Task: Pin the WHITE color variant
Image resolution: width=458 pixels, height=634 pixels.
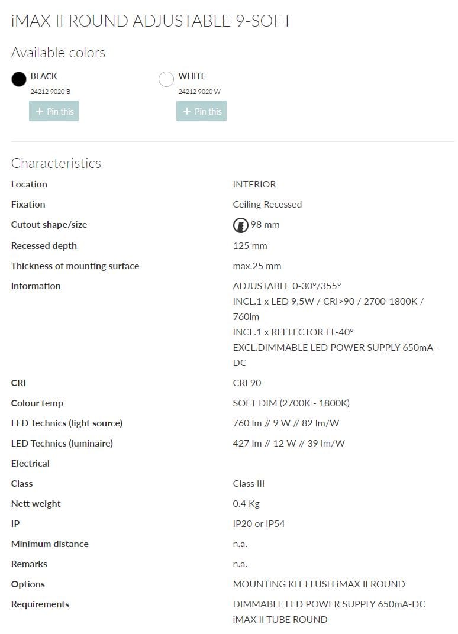Action: click(x=201, y=111)
